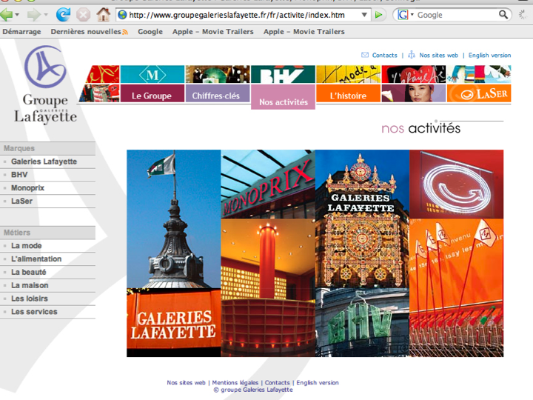
Task: Open the address bar history dropdown arrow
Action: coord(364,15)
